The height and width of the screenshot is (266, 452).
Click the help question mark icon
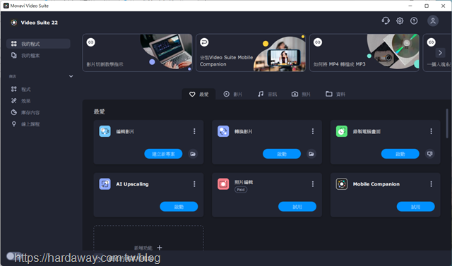(x=414, y=20)
